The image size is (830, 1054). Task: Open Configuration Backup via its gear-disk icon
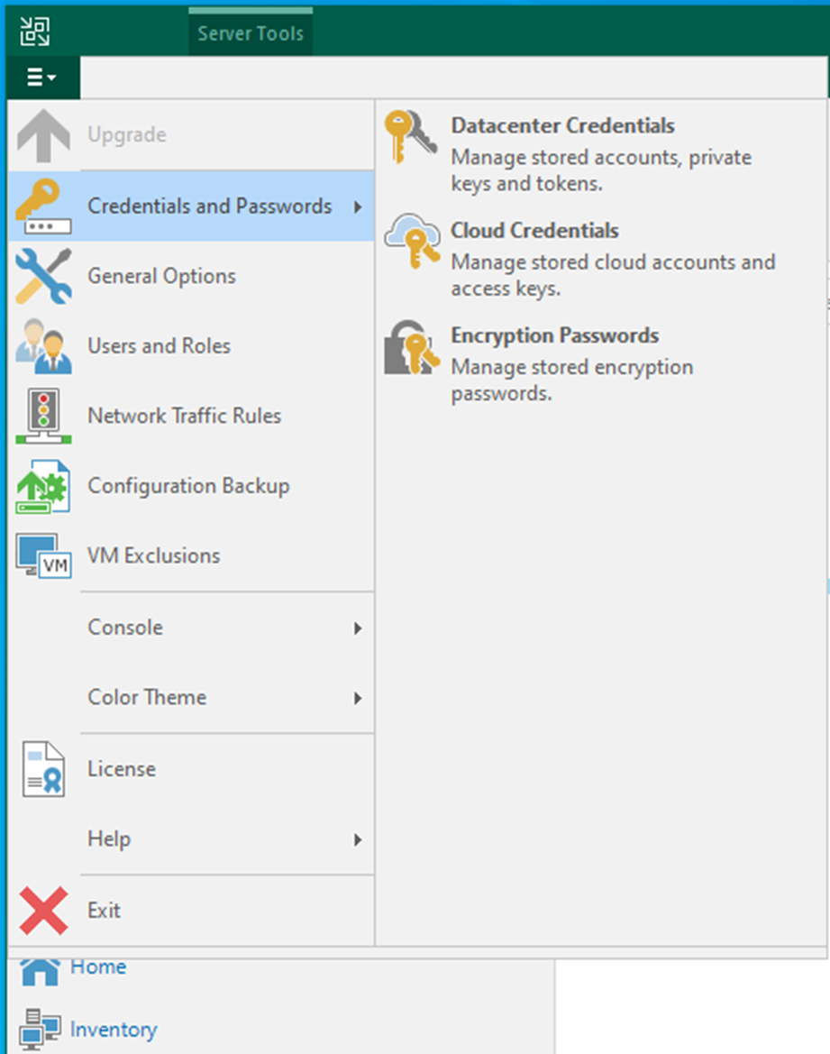43,486
